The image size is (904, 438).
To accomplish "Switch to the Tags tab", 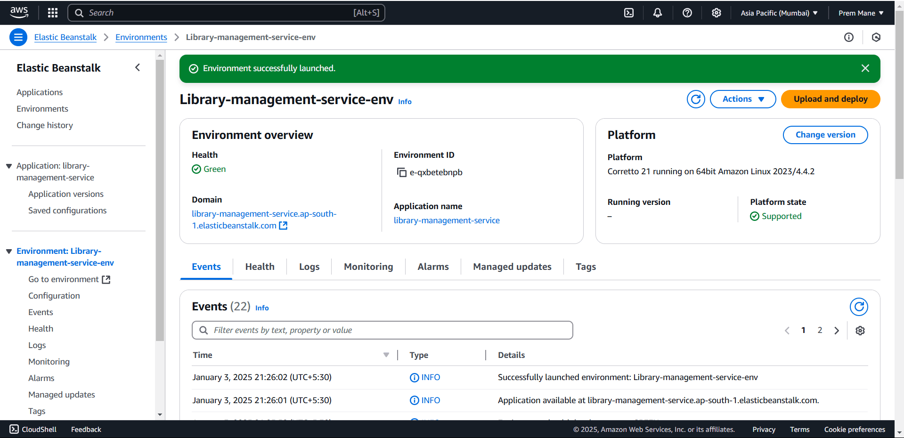I will tap(586, 267).
